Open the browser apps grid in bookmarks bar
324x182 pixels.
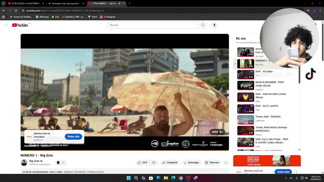tap(3, 17)
